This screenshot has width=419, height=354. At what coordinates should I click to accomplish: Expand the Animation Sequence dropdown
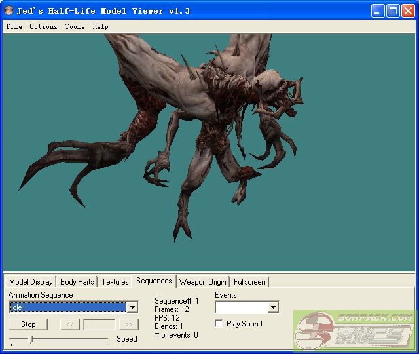(x=132, y=307)
